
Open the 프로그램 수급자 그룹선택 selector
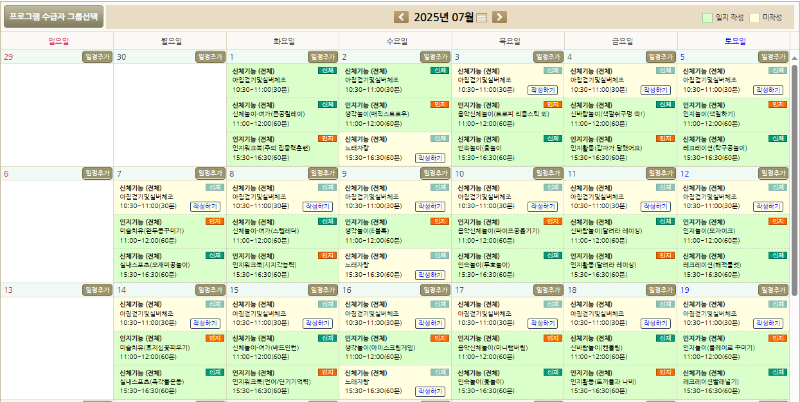point(53,17)
